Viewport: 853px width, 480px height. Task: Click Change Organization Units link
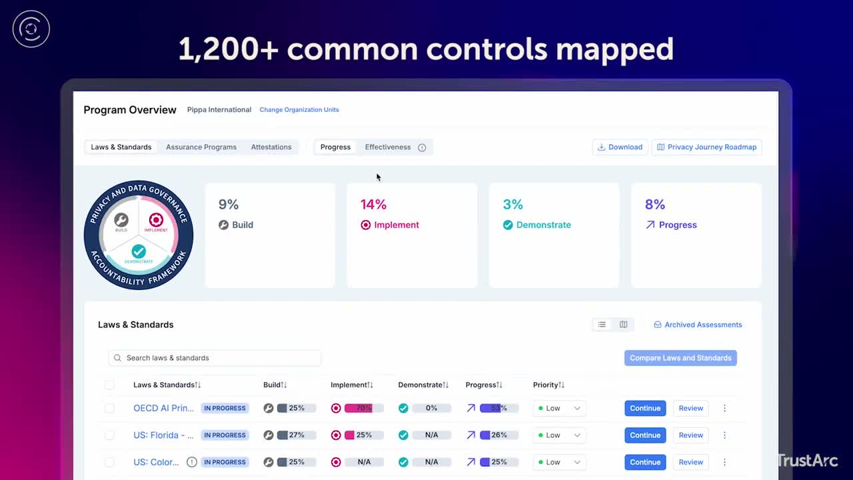[x=299, y=110]
